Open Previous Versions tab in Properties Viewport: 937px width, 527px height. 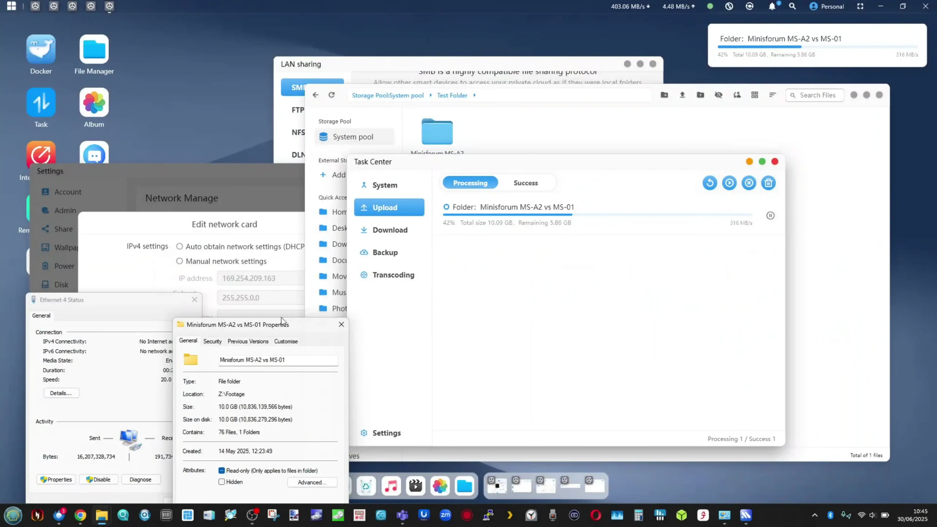248,341
